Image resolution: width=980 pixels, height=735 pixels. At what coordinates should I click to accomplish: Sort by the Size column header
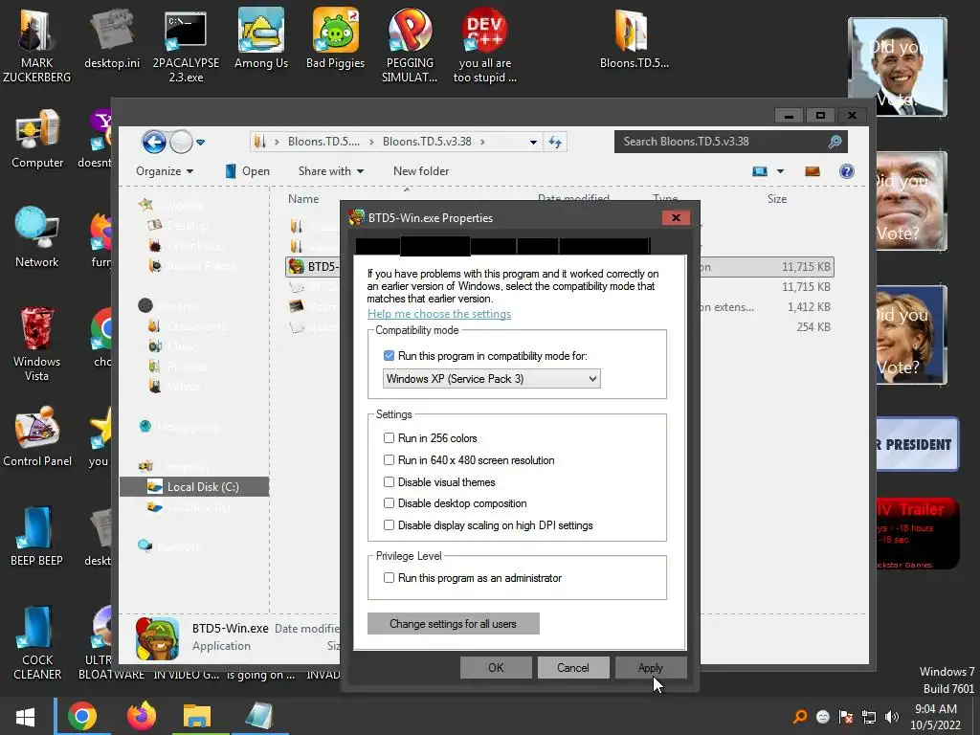tap(777, 199)
